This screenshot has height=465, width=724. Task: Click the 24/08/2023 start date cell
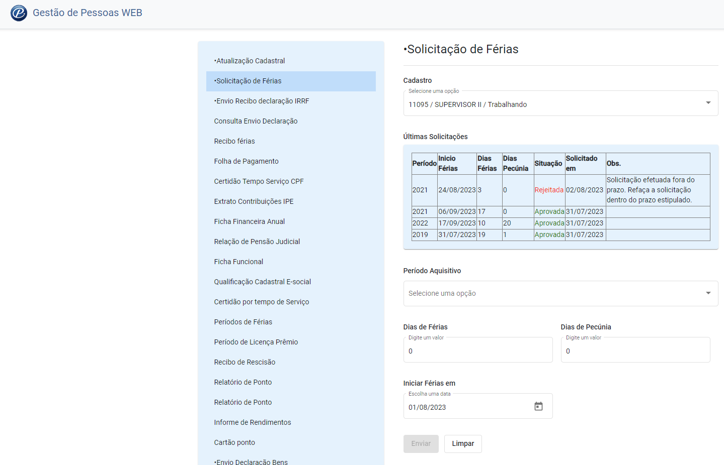click(x=457, y=190)
